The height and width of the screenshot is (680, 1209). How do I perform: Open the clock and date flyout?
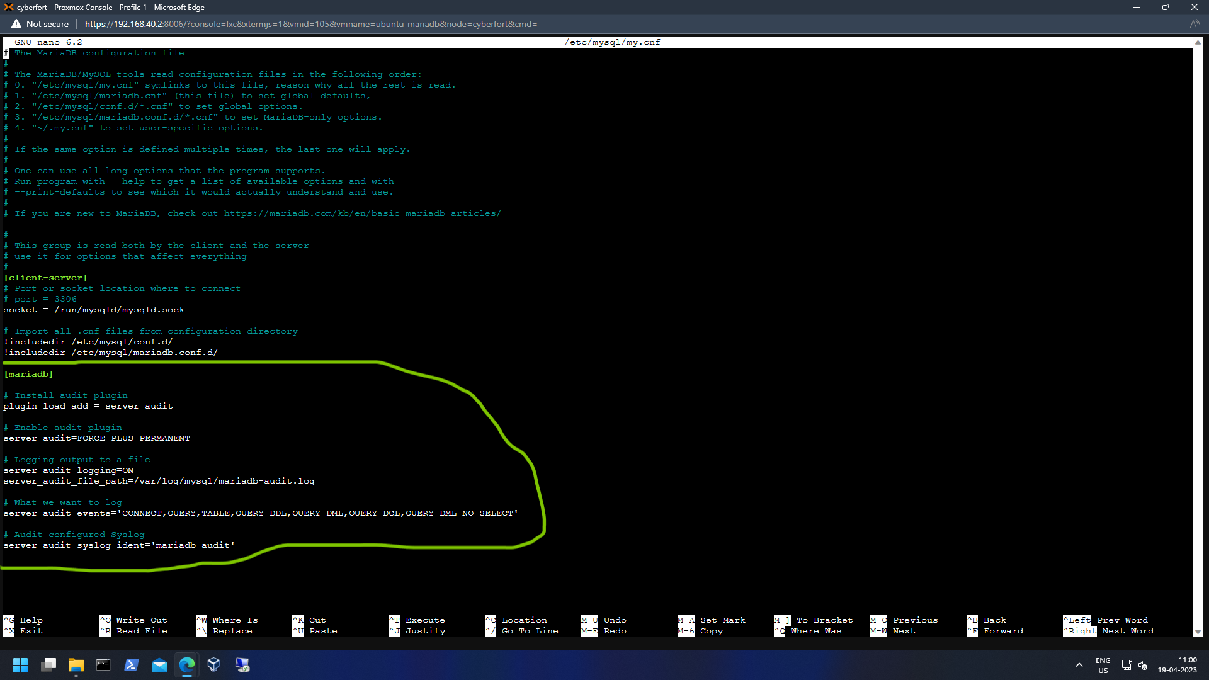[1177, 665]
